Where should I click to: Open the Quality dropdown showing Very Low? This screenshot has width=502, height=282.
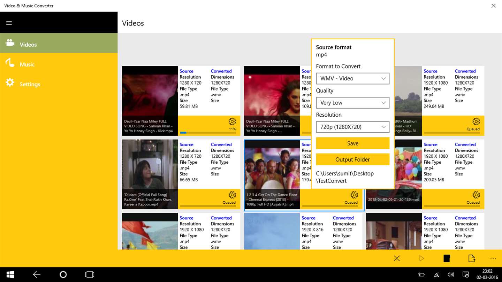click(352, 103)
